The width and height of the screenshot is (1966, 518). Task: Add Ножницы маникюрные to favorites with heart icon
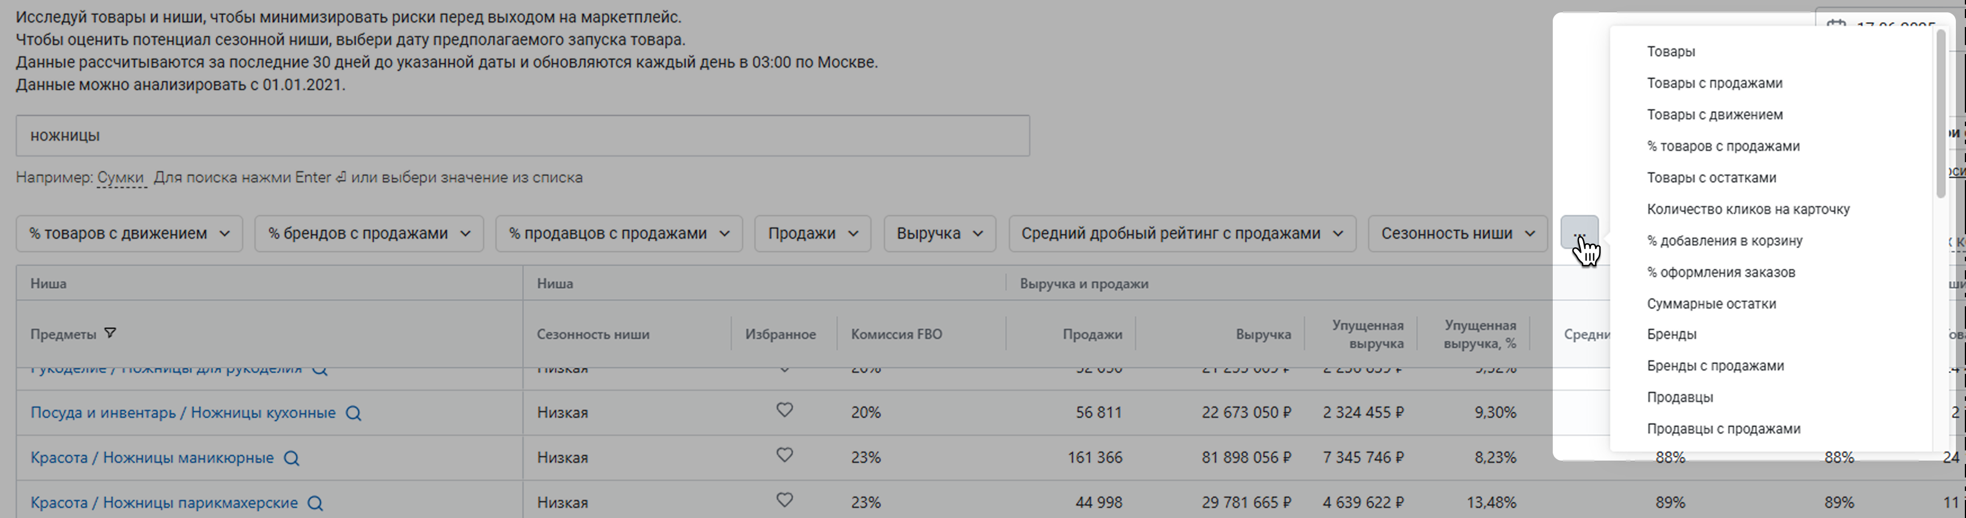[785, 456]
